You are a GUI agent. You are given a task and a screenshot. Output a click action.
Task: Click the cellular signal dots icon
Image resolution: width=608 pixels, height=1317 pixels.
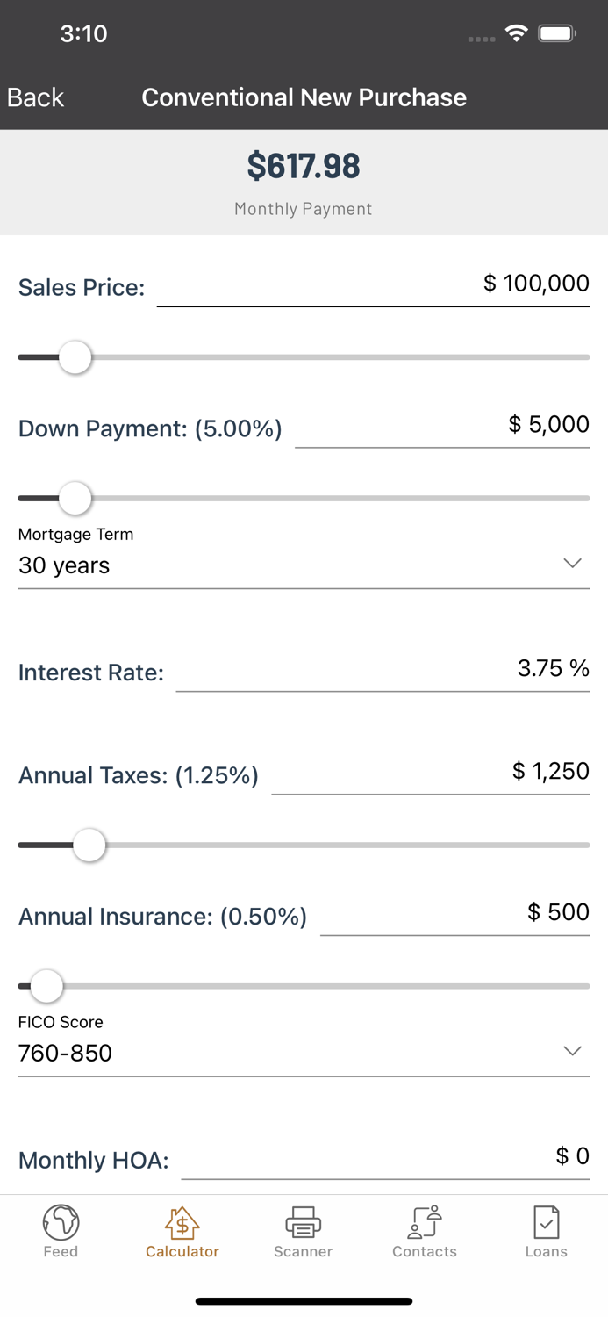482,39
